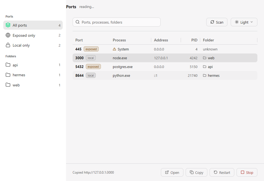
Task: Click the refresh icon on Scan button
Action: point(212,22)
